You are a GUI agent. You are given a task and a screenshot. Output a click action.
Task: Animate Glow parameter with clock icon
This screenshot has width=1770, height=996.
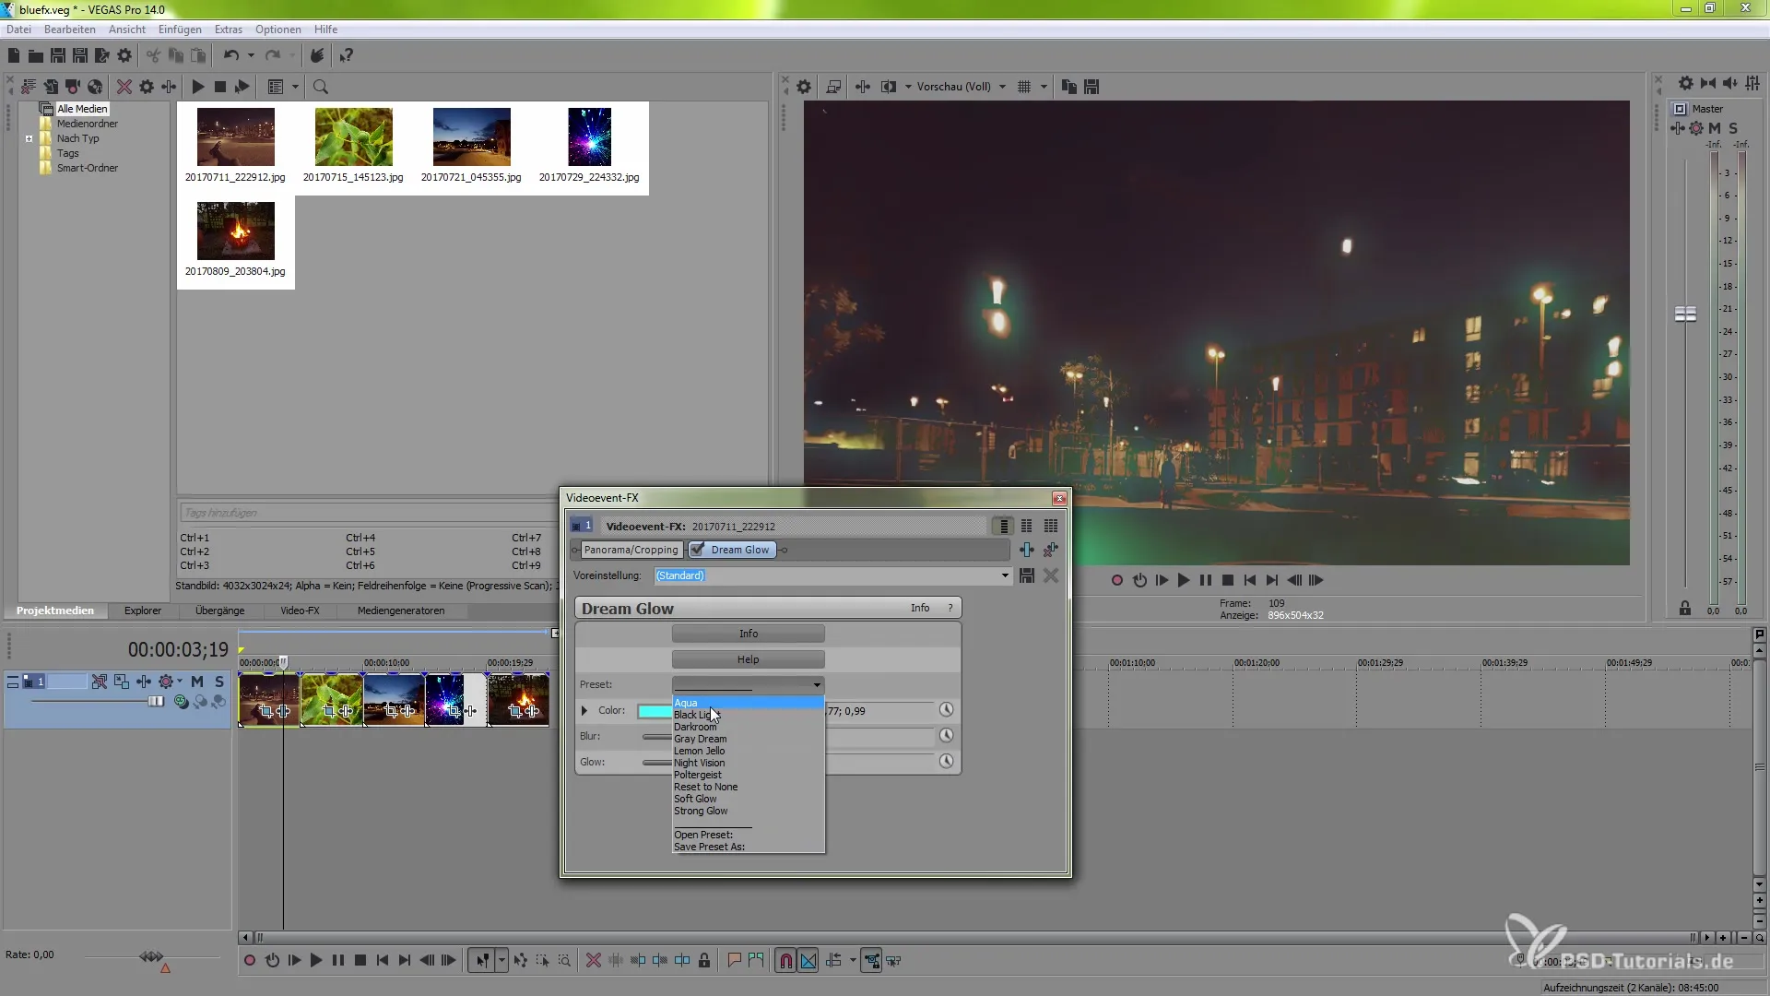click(x=946, y=762)
